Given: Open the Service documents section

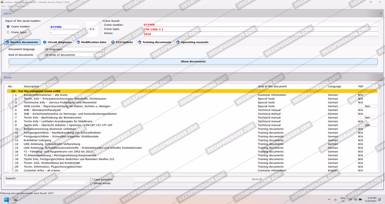Looking at the screenshot, I should 22,42.
